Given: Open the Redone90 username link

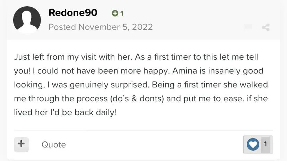Looking at the screenshot, I should 73,13.
